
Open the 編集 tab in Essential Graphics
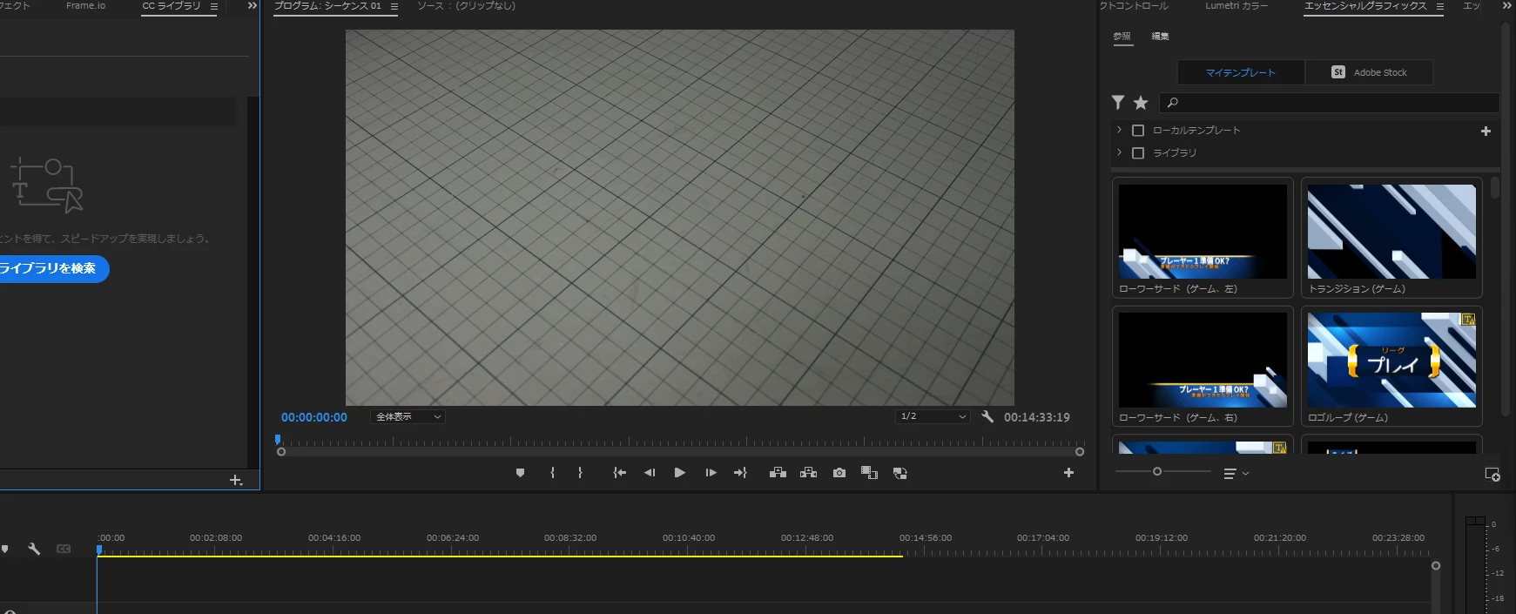tap(1160, 37)
